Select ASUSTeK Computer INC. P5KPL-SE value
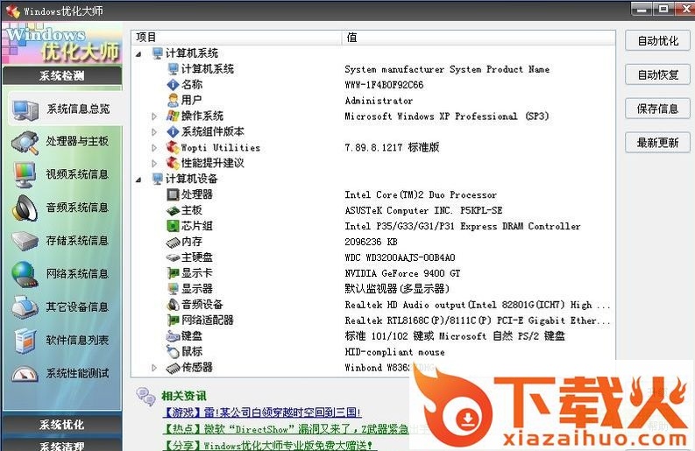 (423, 210)
